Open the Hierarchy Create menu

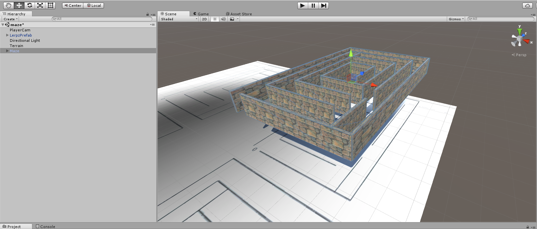click(x=10, y=19)
